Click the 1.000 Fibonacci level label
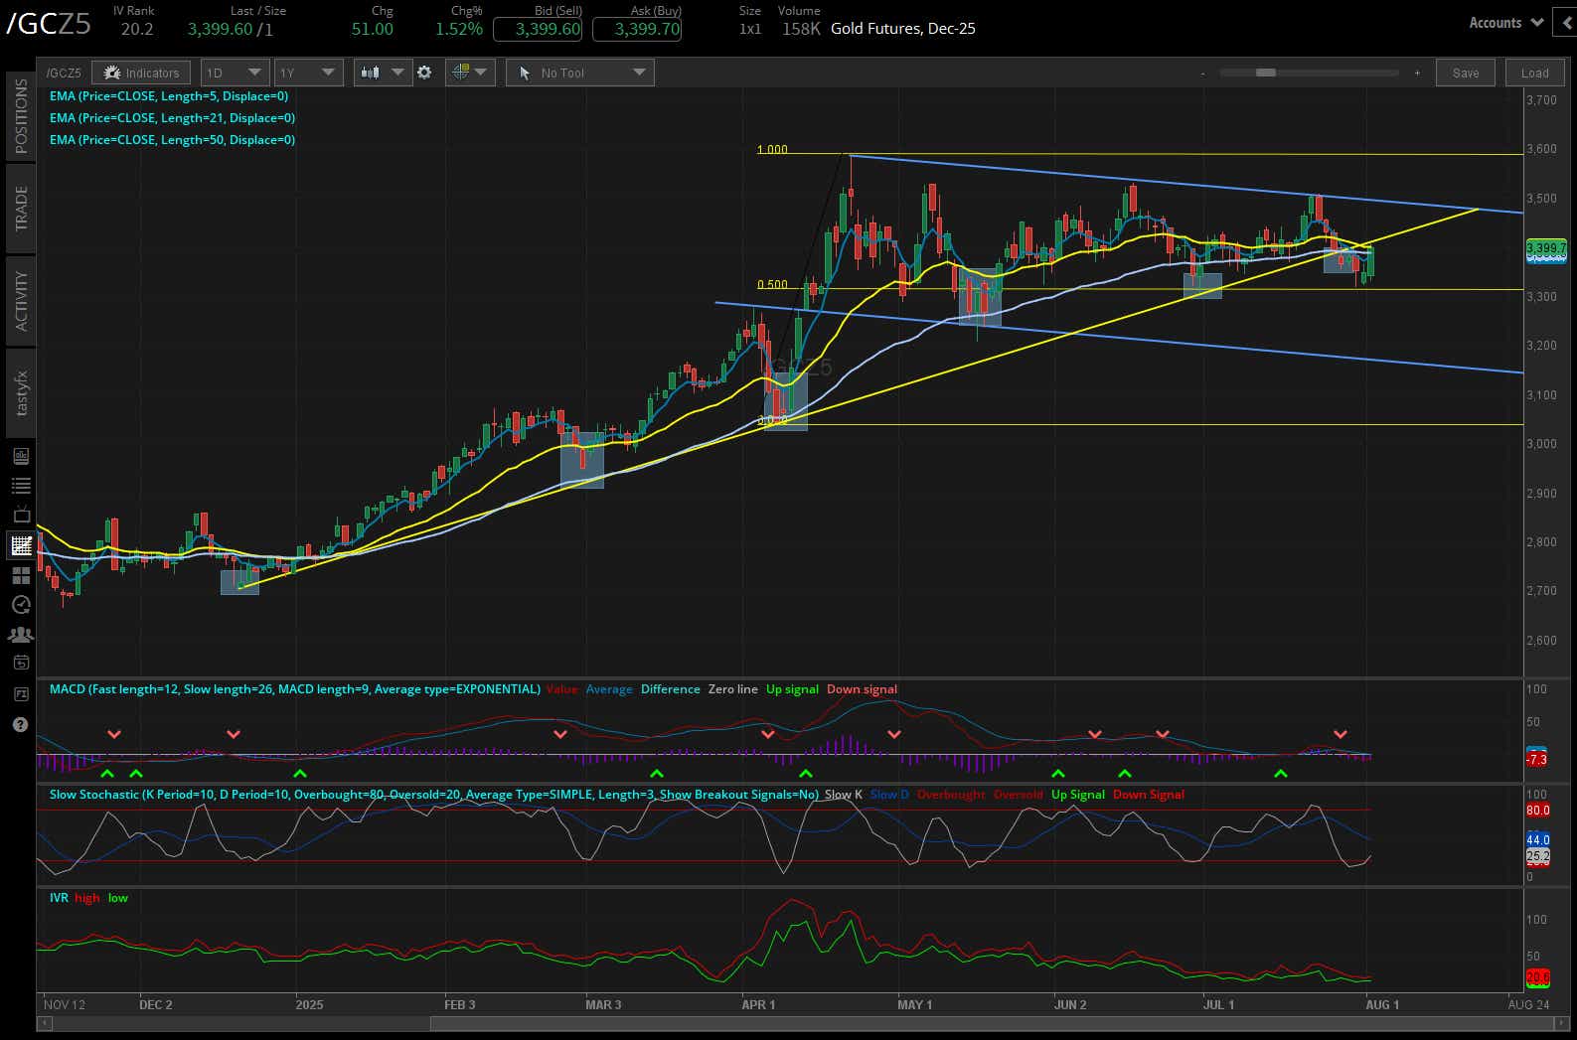The width and height of the screenshot is (1577, 1040). (x=772, y=150)
